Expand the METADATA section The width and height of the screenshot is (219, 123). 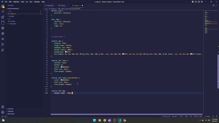click(11, 114)
